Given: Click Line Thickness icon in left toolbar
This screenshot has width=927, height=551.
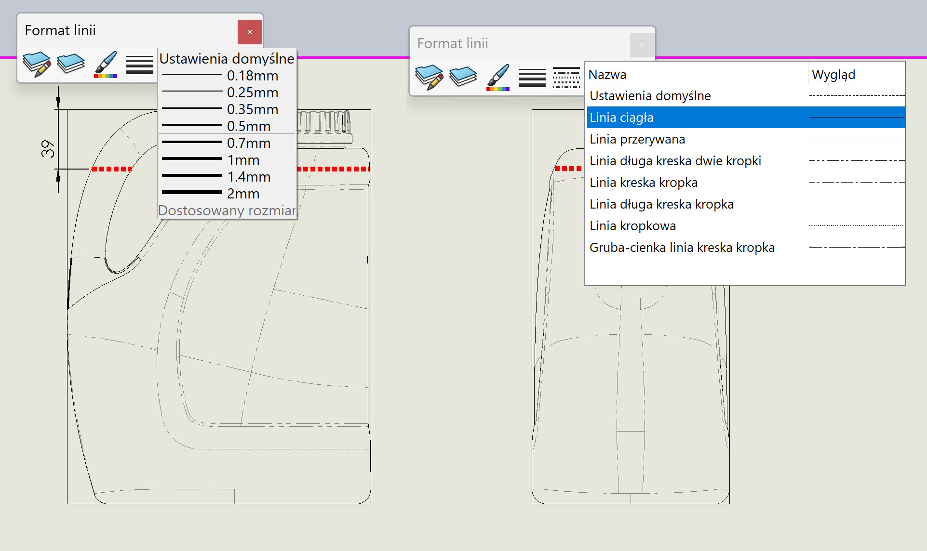Looking at the screenshot, I should click(x=139, y=65).
